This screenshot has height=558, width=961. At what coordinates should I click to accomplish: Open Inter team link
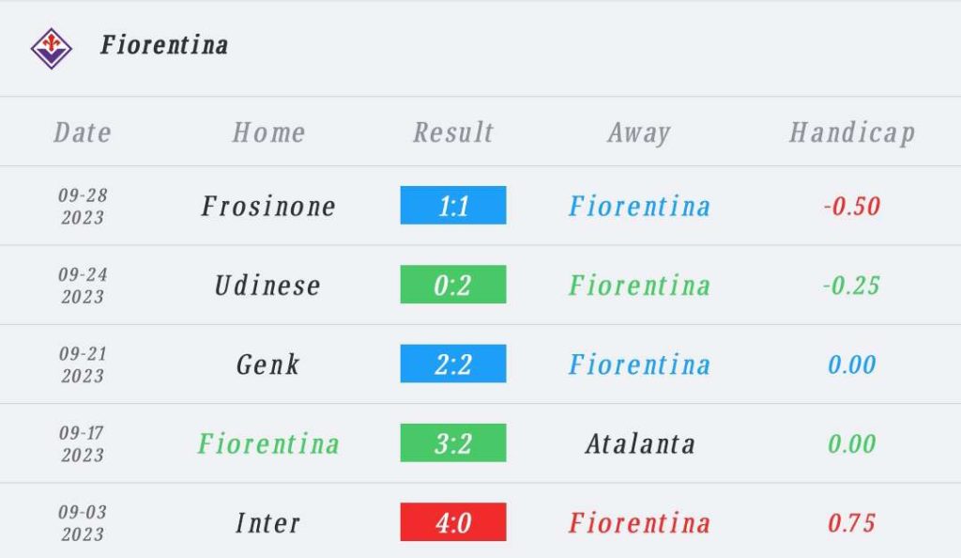(267, 523)
